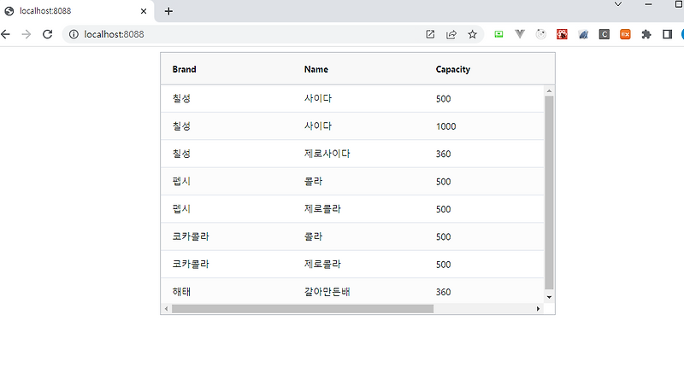
Task: Go back using the back arrow
Action: [6, 34]
